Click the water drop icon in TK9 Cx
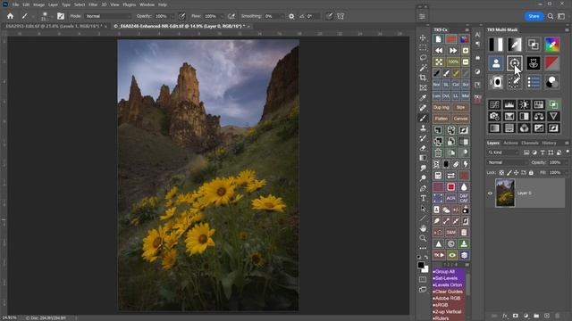The image size is (572, 321). click(464, 187)
